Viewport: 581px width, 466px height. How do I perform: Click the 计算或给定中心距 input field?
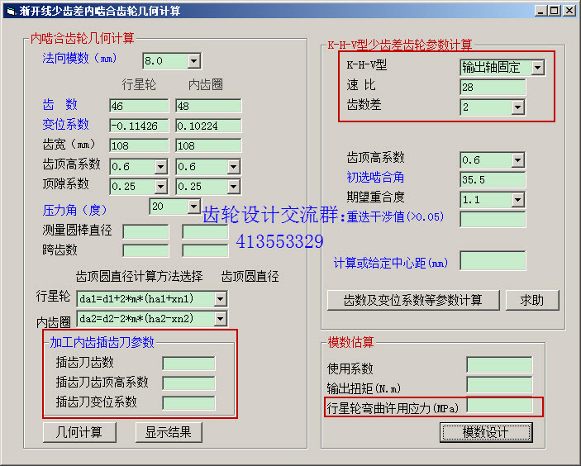(493, 260)
